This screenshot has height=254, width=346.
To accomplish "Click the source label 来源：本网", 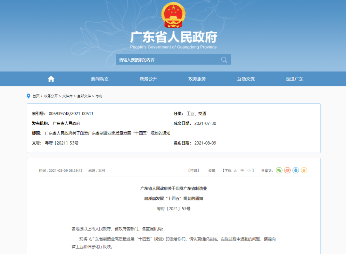I will [x=97, y=171].
